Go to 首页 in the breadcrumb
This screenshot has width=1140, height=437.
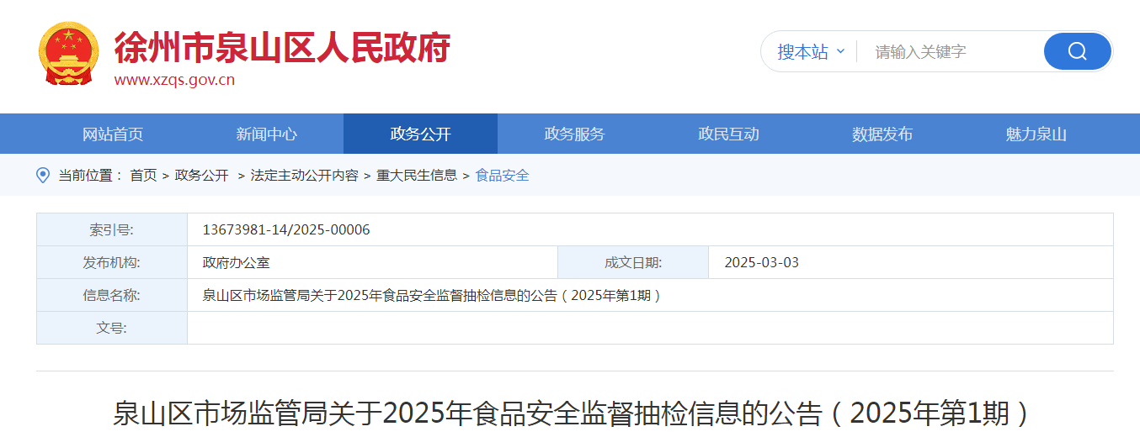pyautogui.click(x=143, y=175)
